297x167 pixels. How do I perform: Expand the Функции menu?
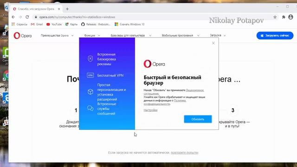[92, 35]
